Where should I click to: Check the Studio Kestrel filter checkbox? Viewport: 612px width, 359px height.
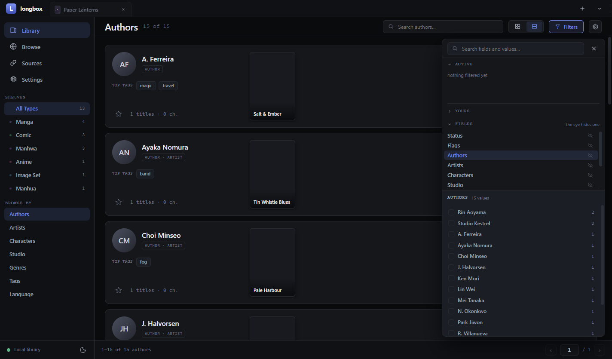pyautogui.click(x=451, y=224)
